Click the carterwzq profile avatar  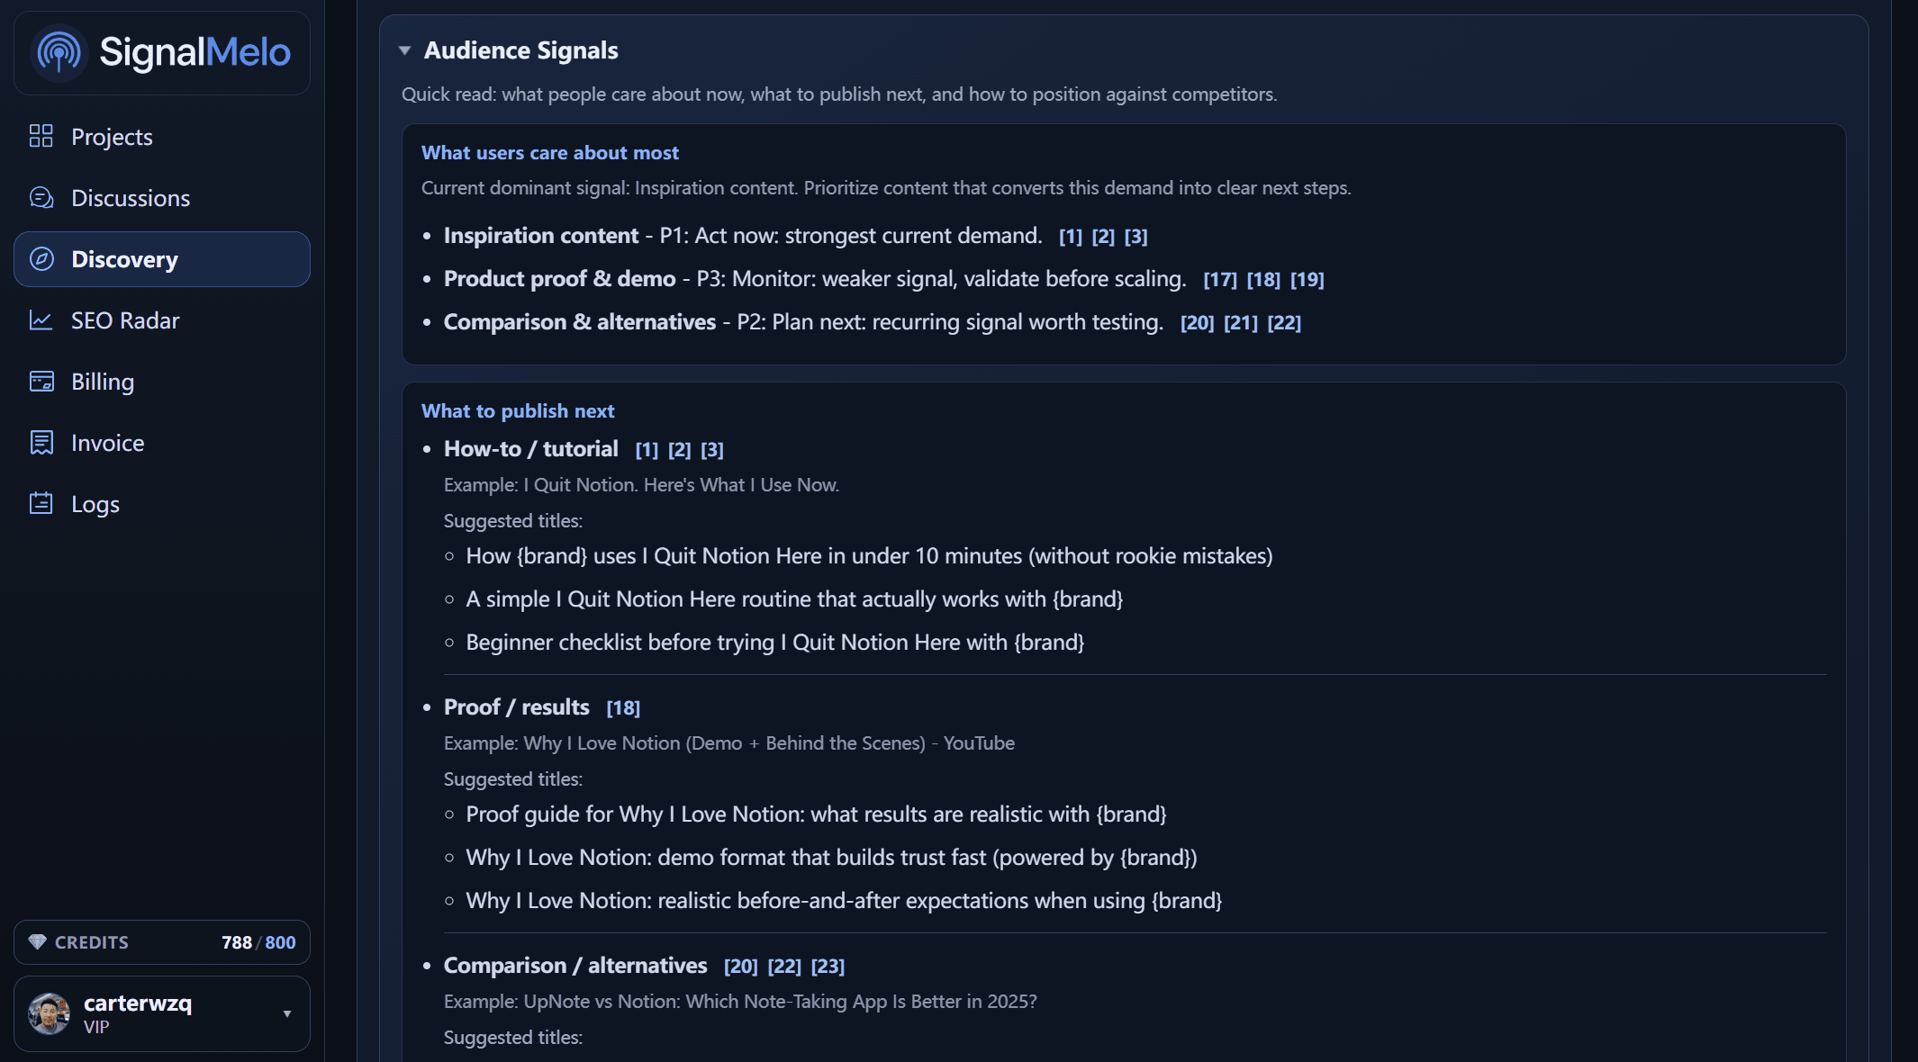coord(50,1014)
